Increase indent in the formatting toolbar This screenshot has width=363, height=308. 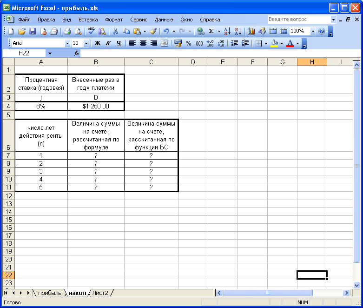coord(245,43)
